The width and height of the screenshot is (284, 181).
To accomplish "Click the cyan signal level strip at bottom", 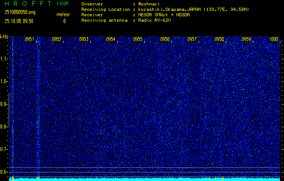I will point(144,179).
